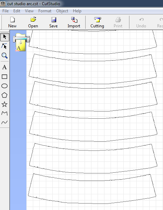Image resolution: width=163 pixels, height=210 pixels.
Task: Select the star shape tool
Action: 4,104
